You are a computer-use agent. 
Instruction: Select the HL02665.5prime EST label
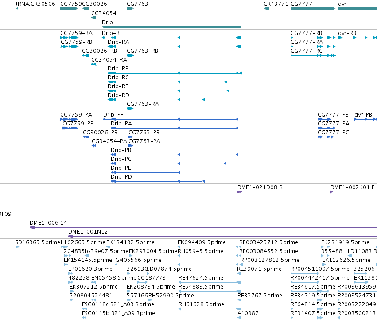(x=83, y=242)
